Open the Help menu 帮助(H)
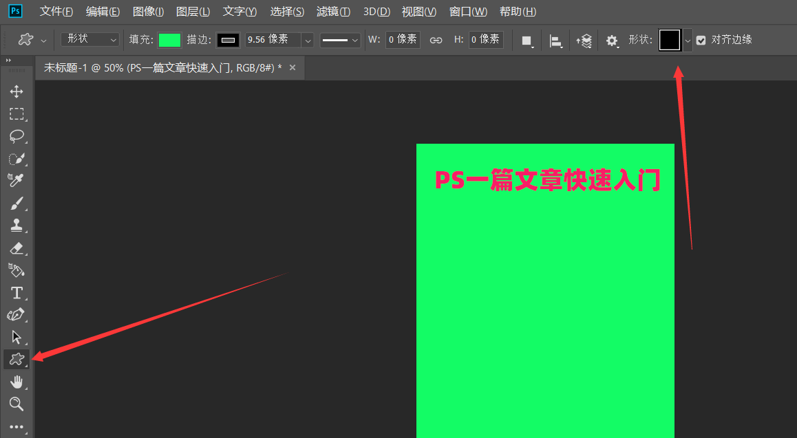 (x=518, y=11)
